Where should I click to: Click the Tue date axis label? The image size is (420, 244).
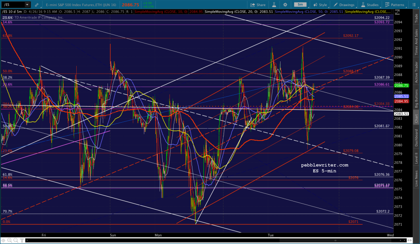(271, 235)
